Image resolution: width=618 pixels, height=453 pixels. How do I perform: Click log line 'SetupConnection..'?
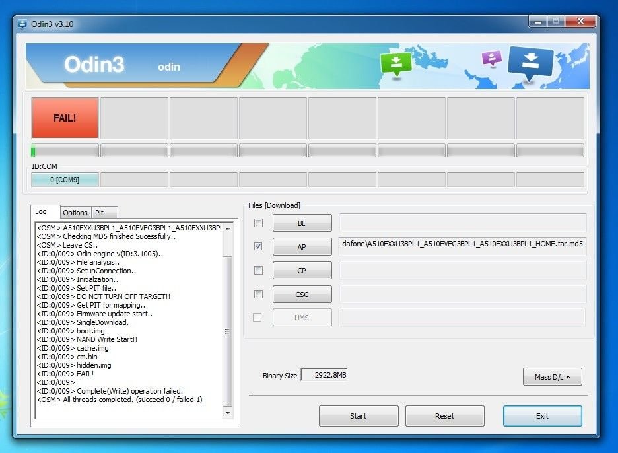point(86,271)
